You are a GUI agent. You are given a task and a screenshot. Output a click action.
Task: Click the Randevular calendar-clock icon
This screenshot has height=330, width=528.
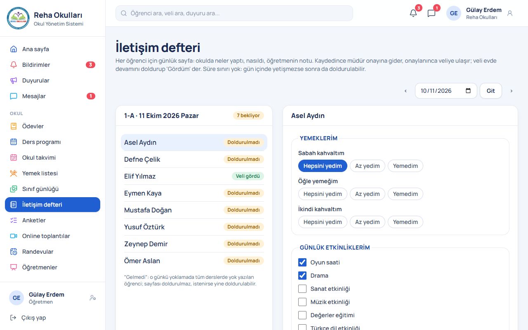tap(14, 252)
